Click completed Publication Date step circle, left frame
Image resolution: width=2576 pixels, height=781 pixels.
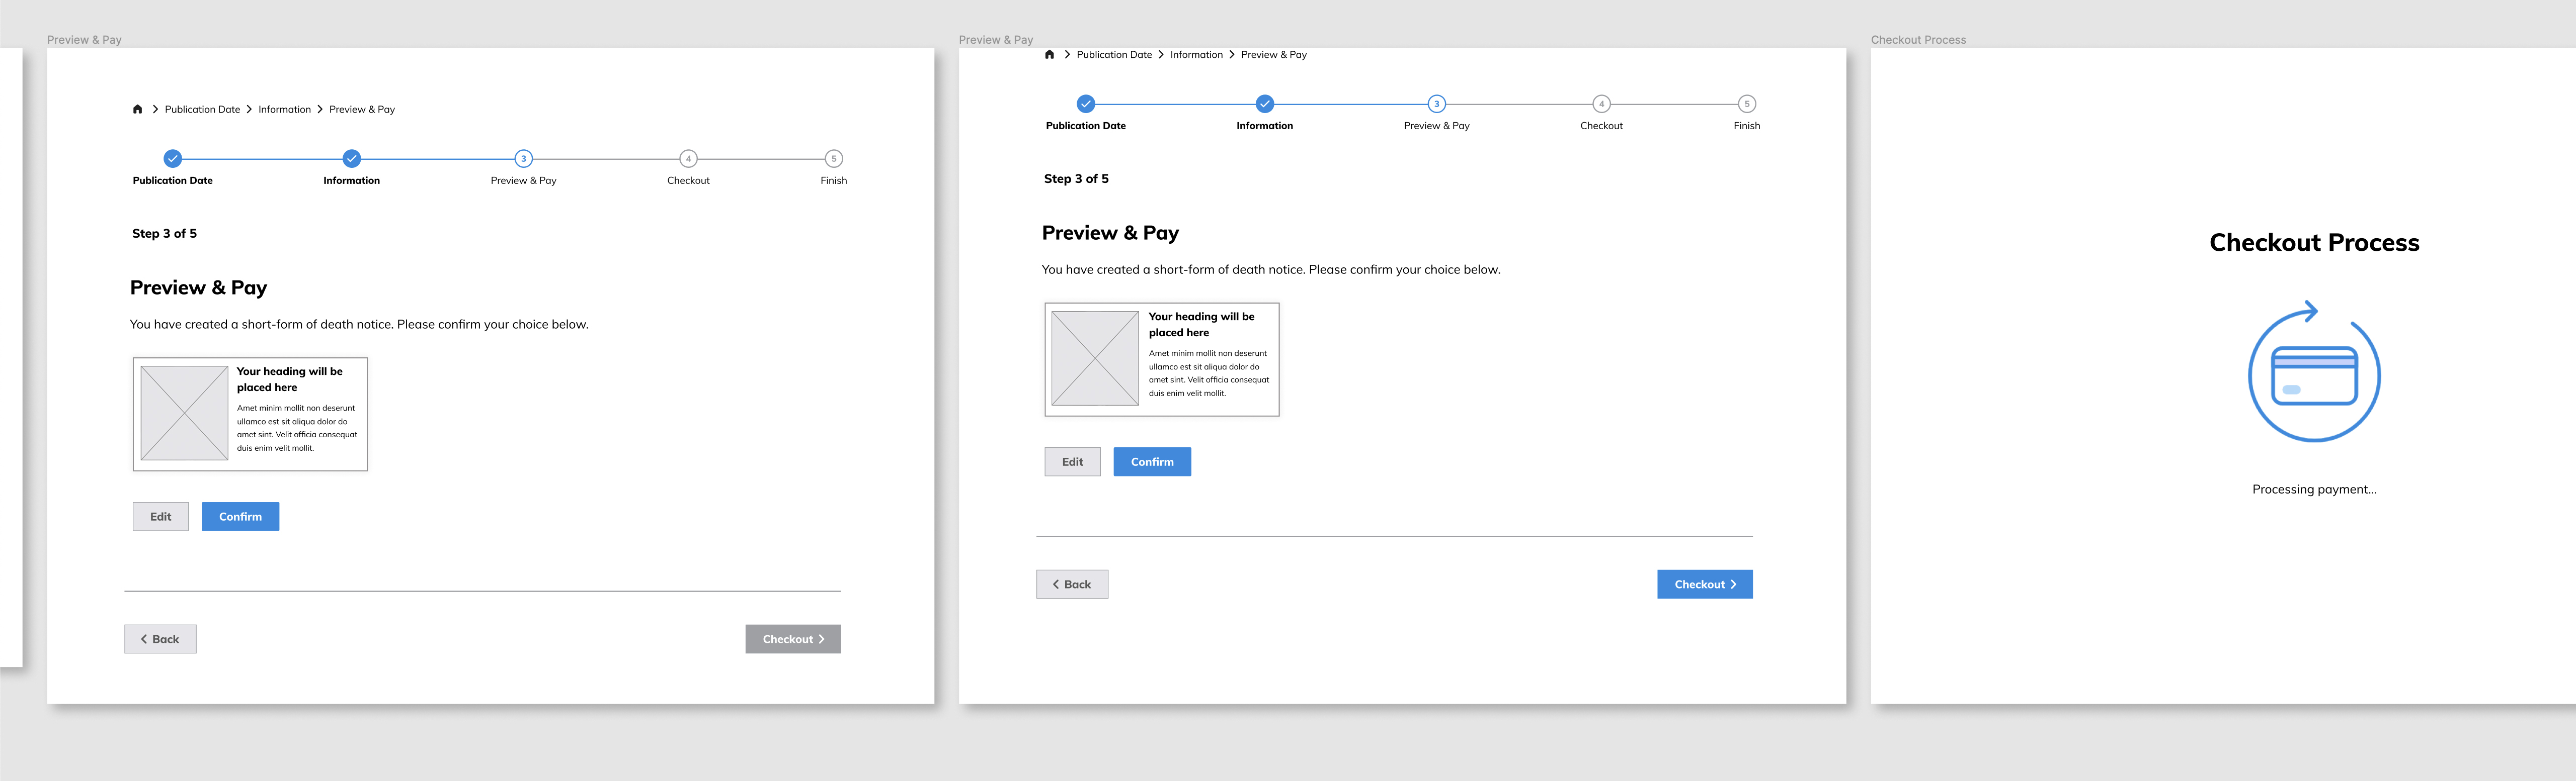pos(173,159)
